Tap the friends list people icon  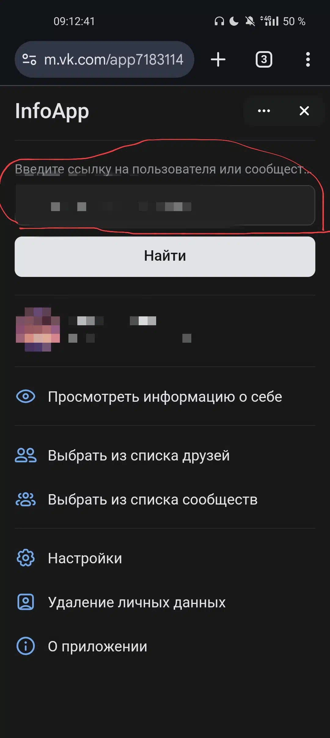26,455
